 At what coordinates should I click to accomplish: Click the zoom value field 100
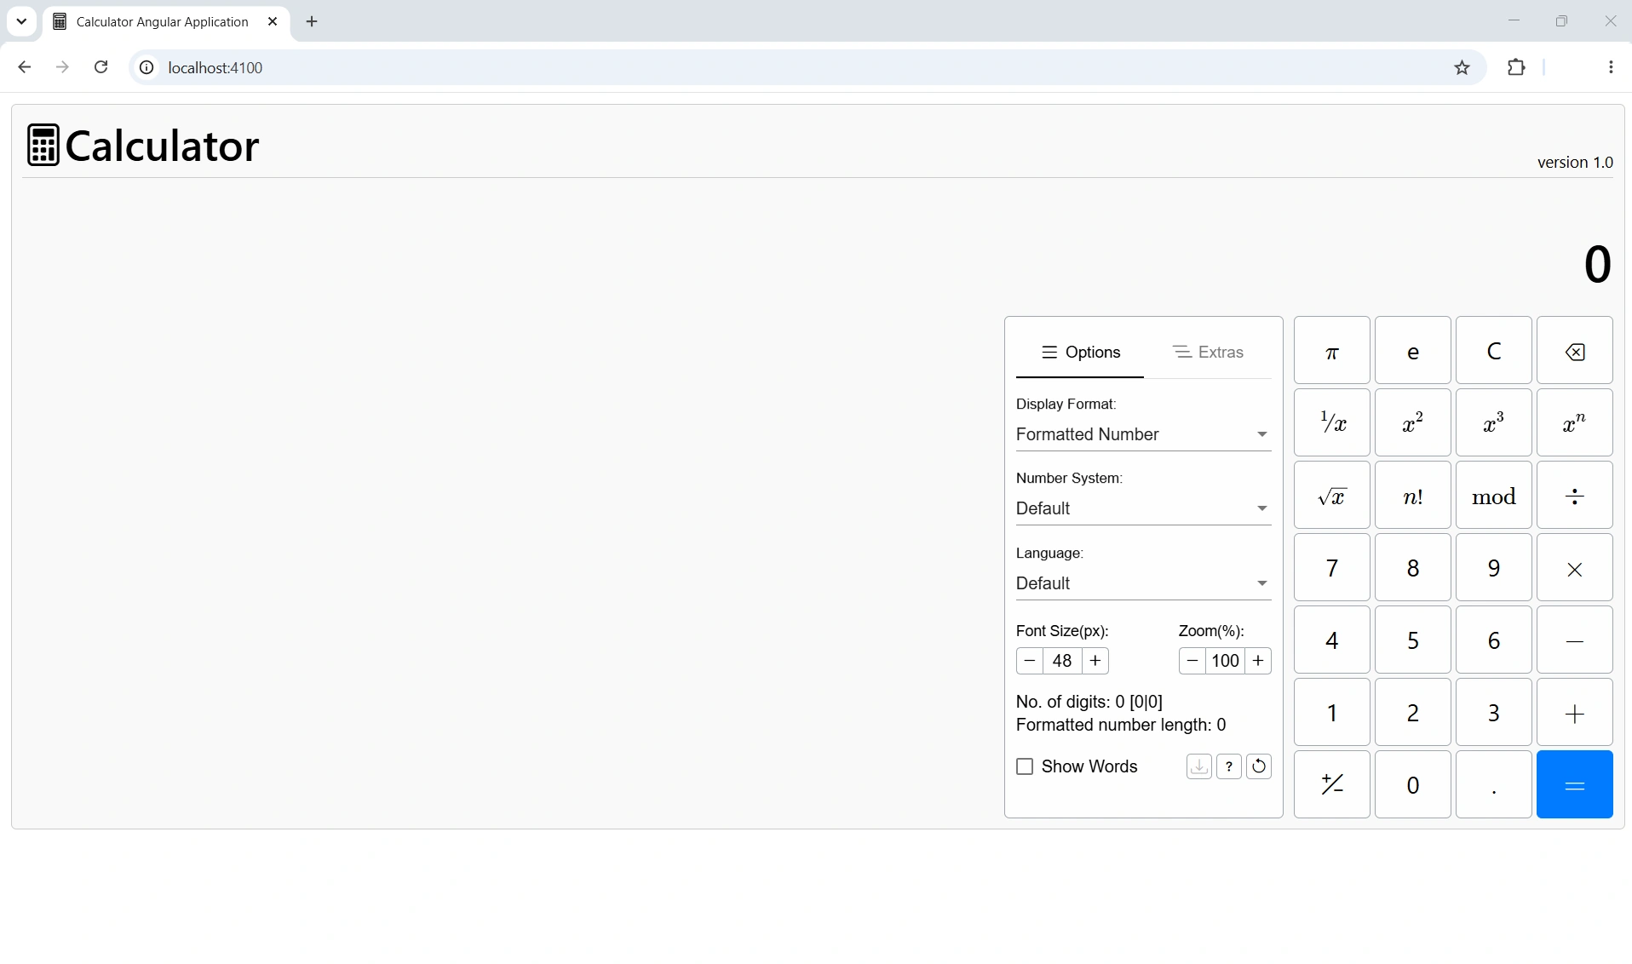click(1225, 661)
